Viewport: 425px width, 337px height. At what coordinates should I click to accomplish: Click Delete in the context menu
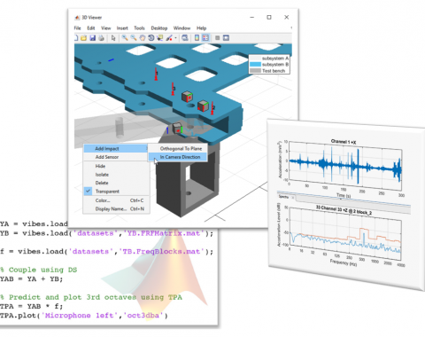102,183
